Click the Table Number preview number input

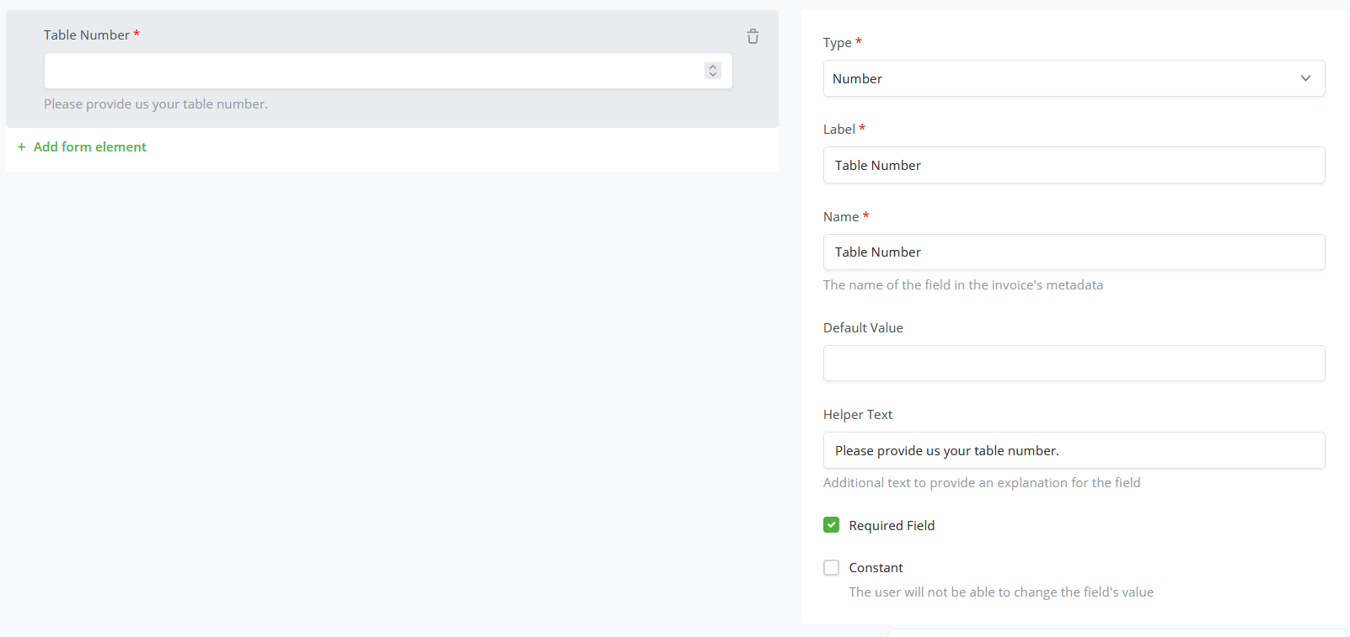[388, 71]
